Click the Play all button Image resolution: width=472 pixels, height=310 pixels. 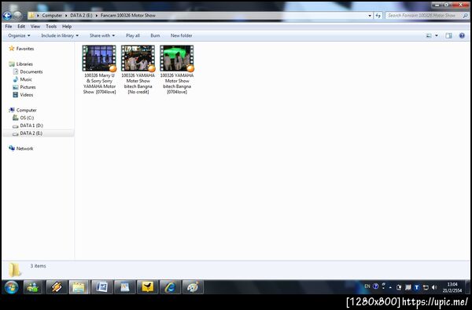(x=133, y=35)
